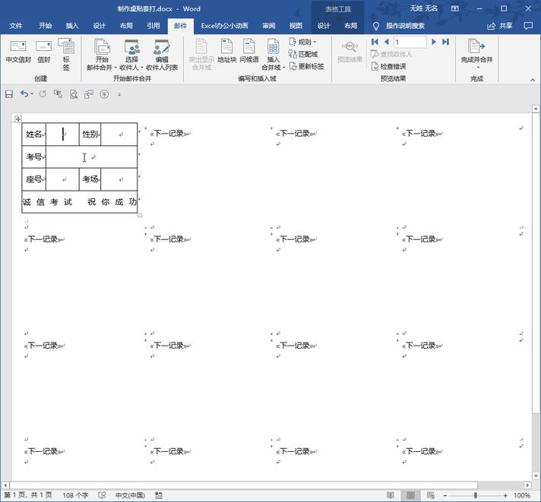The image size is (541, 502).
Task: Open 开始邮件合并 dropdown
Action: pyautogui.click(x=102, y=54)
